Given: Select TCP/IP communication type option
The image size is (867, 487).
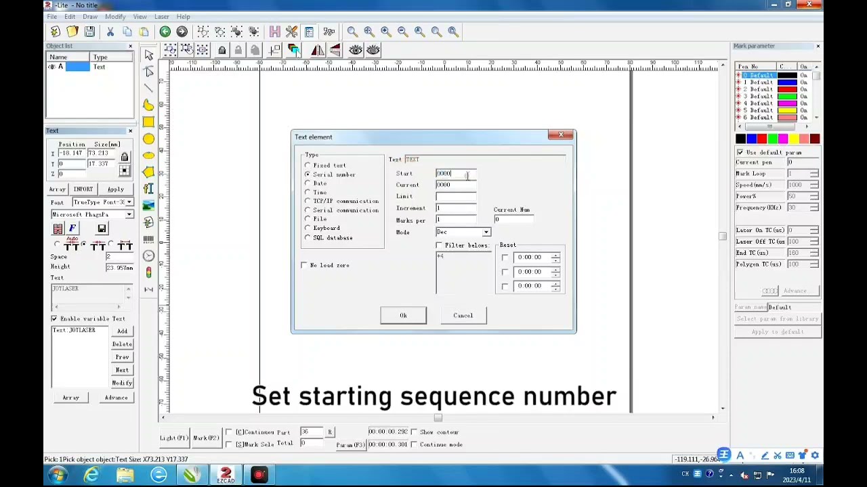Looking at the screenshot, I should point(341,201).
